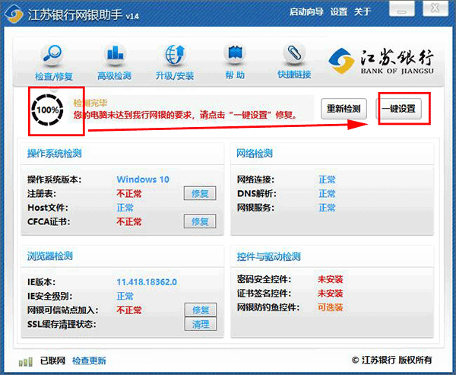Open the 升级/安装 globe icon

click(175, 54)
